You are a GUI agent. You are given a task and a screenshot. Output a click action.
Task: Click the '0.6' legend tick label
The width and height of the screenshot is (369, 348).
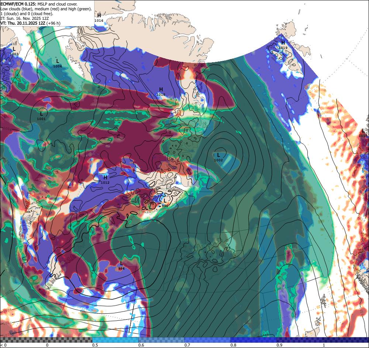tap(141, 345)
